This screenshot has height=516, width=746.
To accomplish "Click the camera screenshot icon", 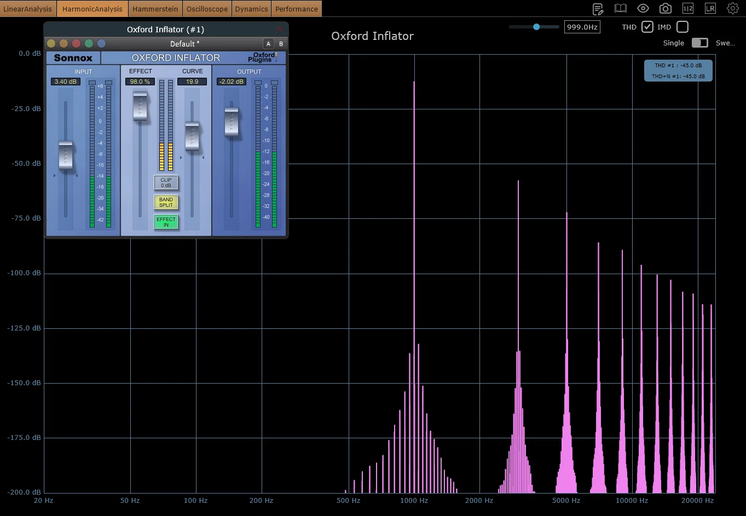I will click(x=666, y=8).
